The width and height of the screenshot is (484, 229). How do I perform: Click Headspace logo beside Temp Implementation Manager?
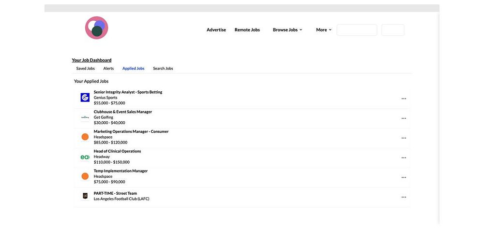85,176
